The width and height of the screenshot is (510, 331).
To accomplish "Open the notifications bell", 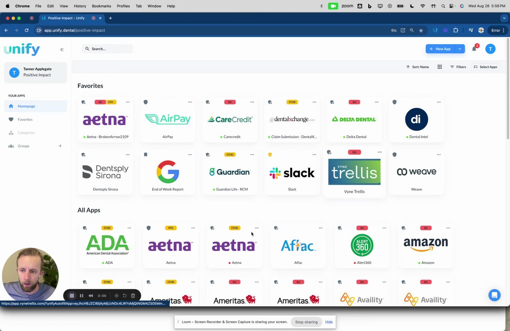I will point(474,49).
